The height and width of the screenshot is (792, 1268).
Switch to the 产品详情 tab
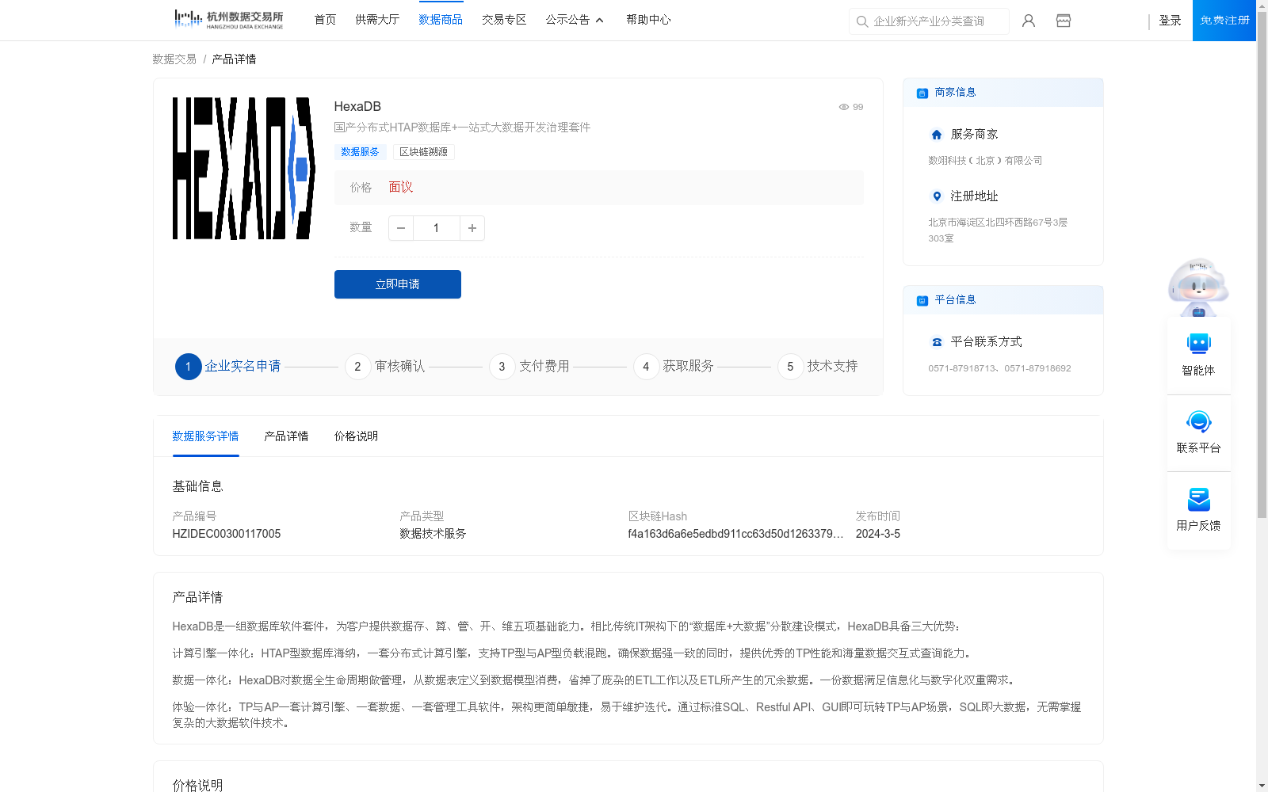[x=286, y=436]
